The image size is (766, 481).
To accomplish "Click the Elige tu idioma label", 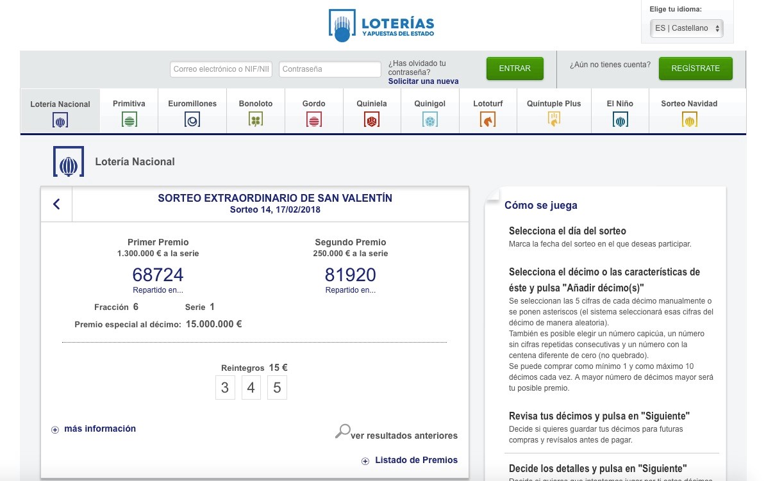I will point(676,9).
